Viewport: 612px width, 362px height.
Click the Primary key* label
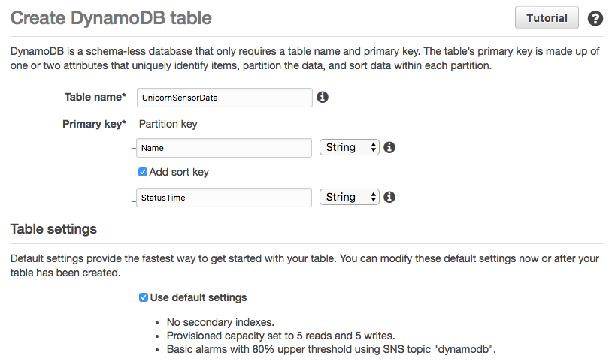point(94,124)
